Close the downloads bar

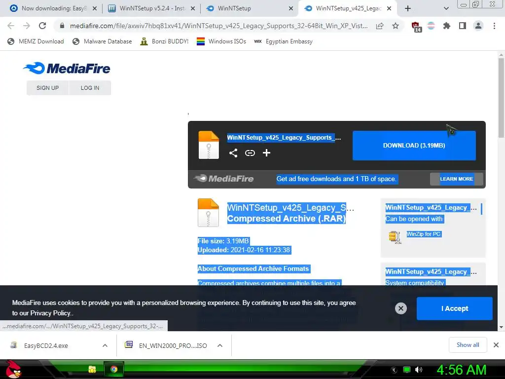(x=496, y=345)
